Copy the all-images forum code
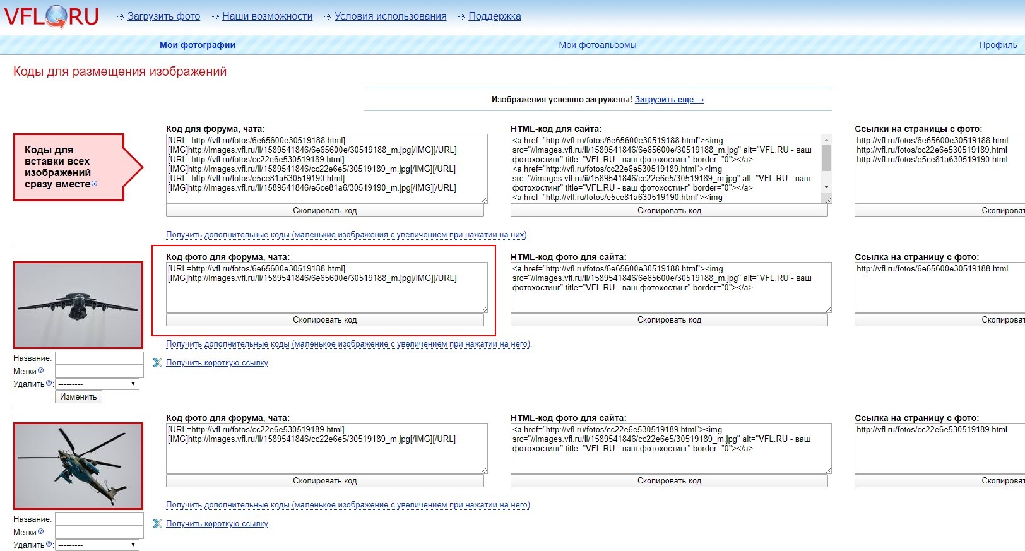The width and height of the screenshot is (1025, 551). pyautogui.click(x=325, y=211)
